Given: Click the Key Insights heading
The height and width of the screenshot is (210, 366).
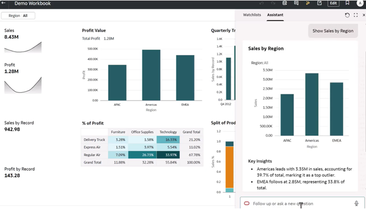Looking at the screenshot, I should 260,161.
